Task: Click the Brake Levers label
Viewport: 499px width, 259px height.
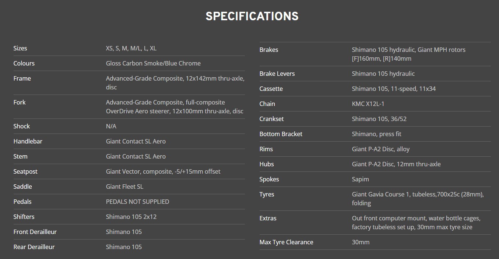Action: pos(277,74)
